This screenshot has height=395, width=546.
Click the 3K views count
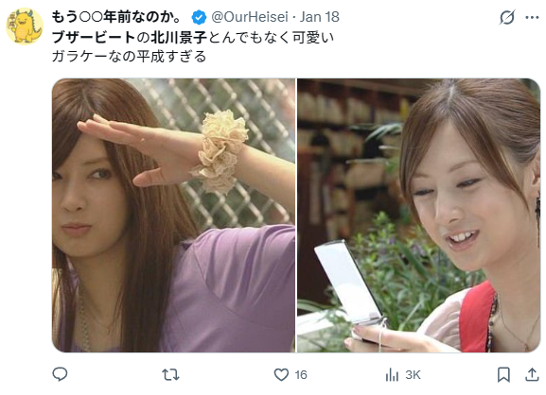(413, 375)
